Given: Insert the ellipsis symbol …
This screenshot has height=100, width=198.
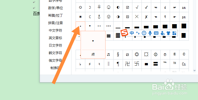Looking at the screenshot, I should click(x=109, y=26).
